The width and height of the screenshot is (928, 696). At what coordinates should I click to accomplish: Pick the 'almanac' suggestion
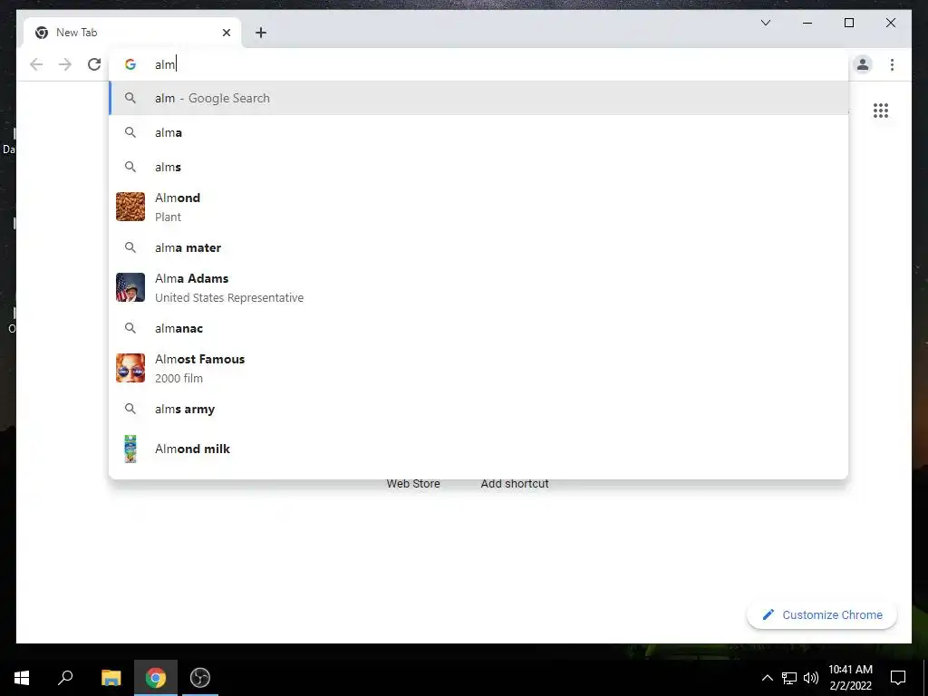(478, 328)
